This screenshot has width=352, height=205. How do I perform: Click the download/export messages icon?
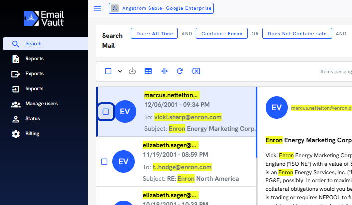(x=132, y=71)
